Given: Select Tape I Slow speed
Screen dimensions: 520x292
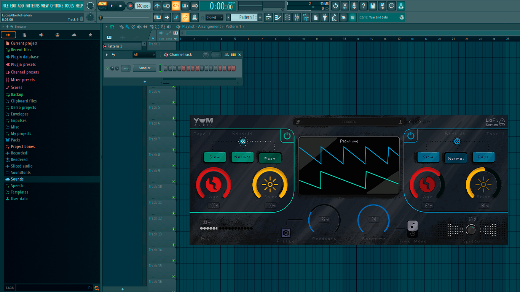Looking at the screenshot, I should [215, 157].
